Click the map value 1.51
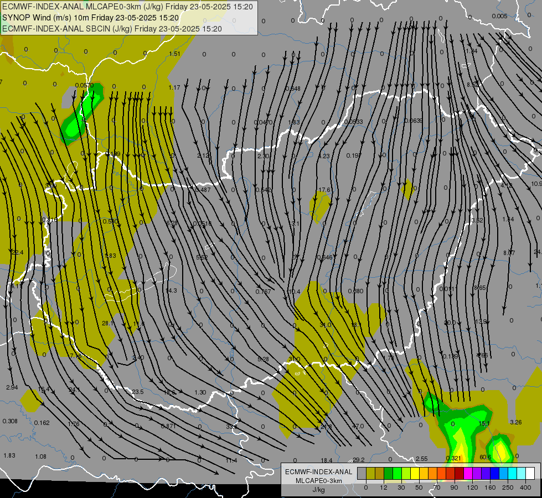 coord(174,54)
